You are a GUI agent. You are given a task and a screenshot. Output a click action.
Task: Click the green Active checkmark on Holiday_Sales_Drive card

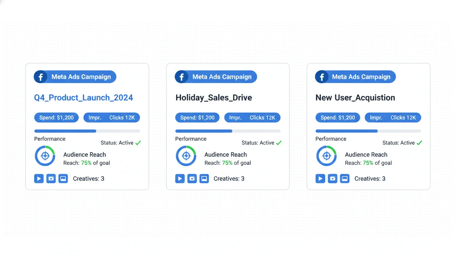(x=279, y=143)
